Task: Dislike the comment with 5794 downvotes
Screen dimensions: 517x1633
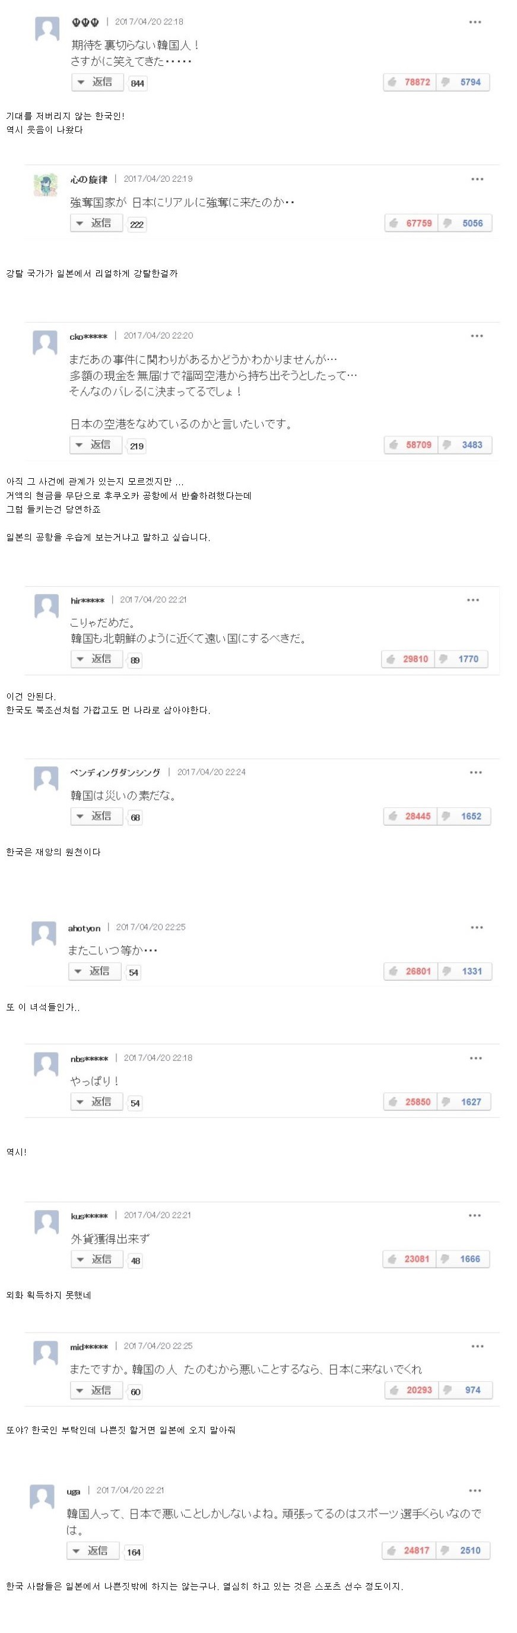Action: 463,83
